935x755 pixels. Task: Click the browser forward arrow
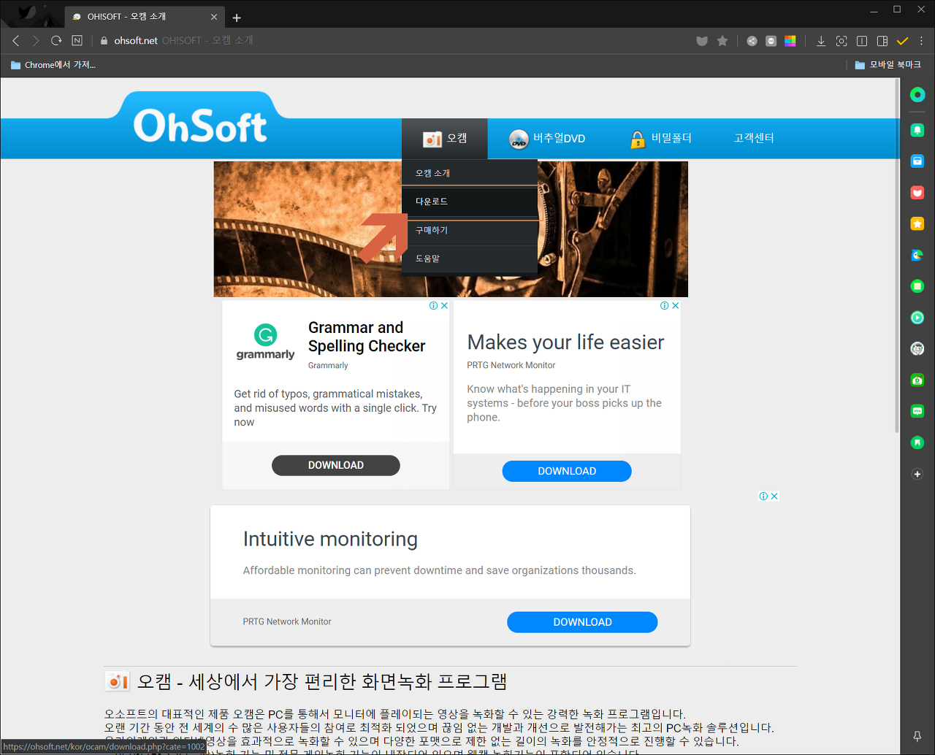35,41
